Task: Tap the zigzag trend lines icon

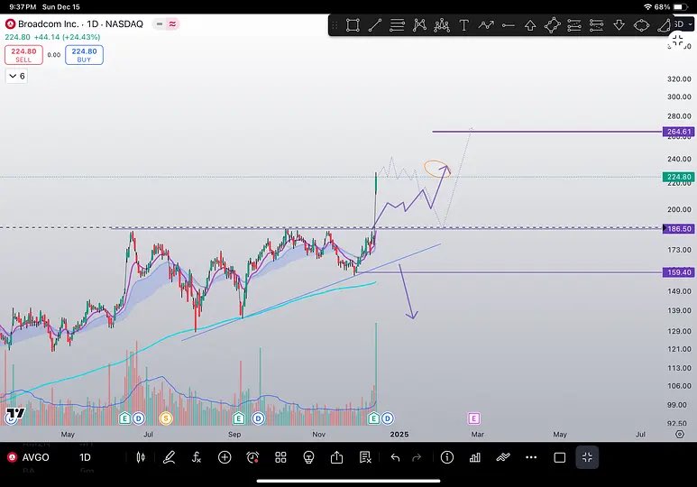Action: point(503,457)
